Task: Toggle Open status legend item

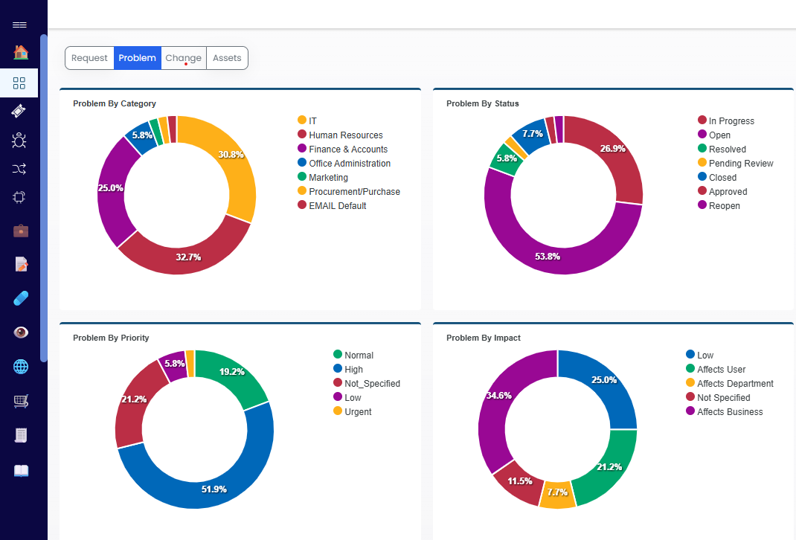Action: coord(714,135)
